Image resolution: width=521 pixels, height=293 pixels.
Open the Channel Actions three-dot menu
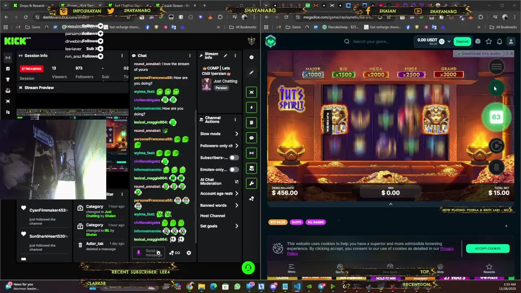pos(235,120)
